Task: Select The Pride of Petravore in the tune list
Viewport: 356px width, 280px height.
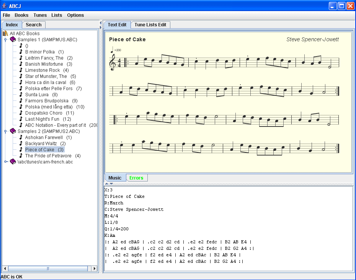Action: pos(48,155)
